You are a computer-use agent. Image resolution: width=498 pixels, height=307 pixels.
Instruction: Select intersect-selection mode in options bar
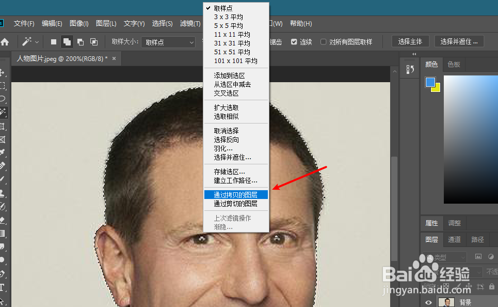coord(94,41)
